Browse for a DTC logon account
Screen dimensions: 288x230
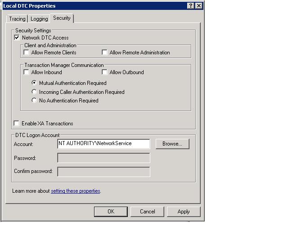pyautogui.click(x=172, y=144)
